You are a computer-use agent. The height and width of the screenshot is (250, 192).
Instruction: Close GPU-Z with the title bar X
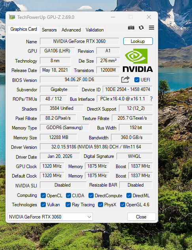149,17
